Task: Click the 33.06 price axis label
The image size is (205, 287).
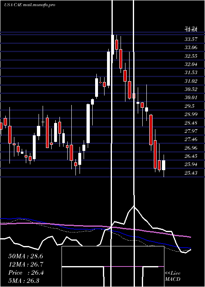Action: coord(191,48)
